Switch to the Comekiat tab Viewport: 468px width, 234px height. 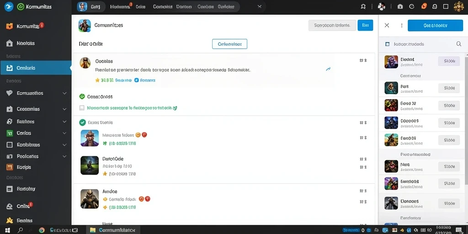(x=163, y=6)
